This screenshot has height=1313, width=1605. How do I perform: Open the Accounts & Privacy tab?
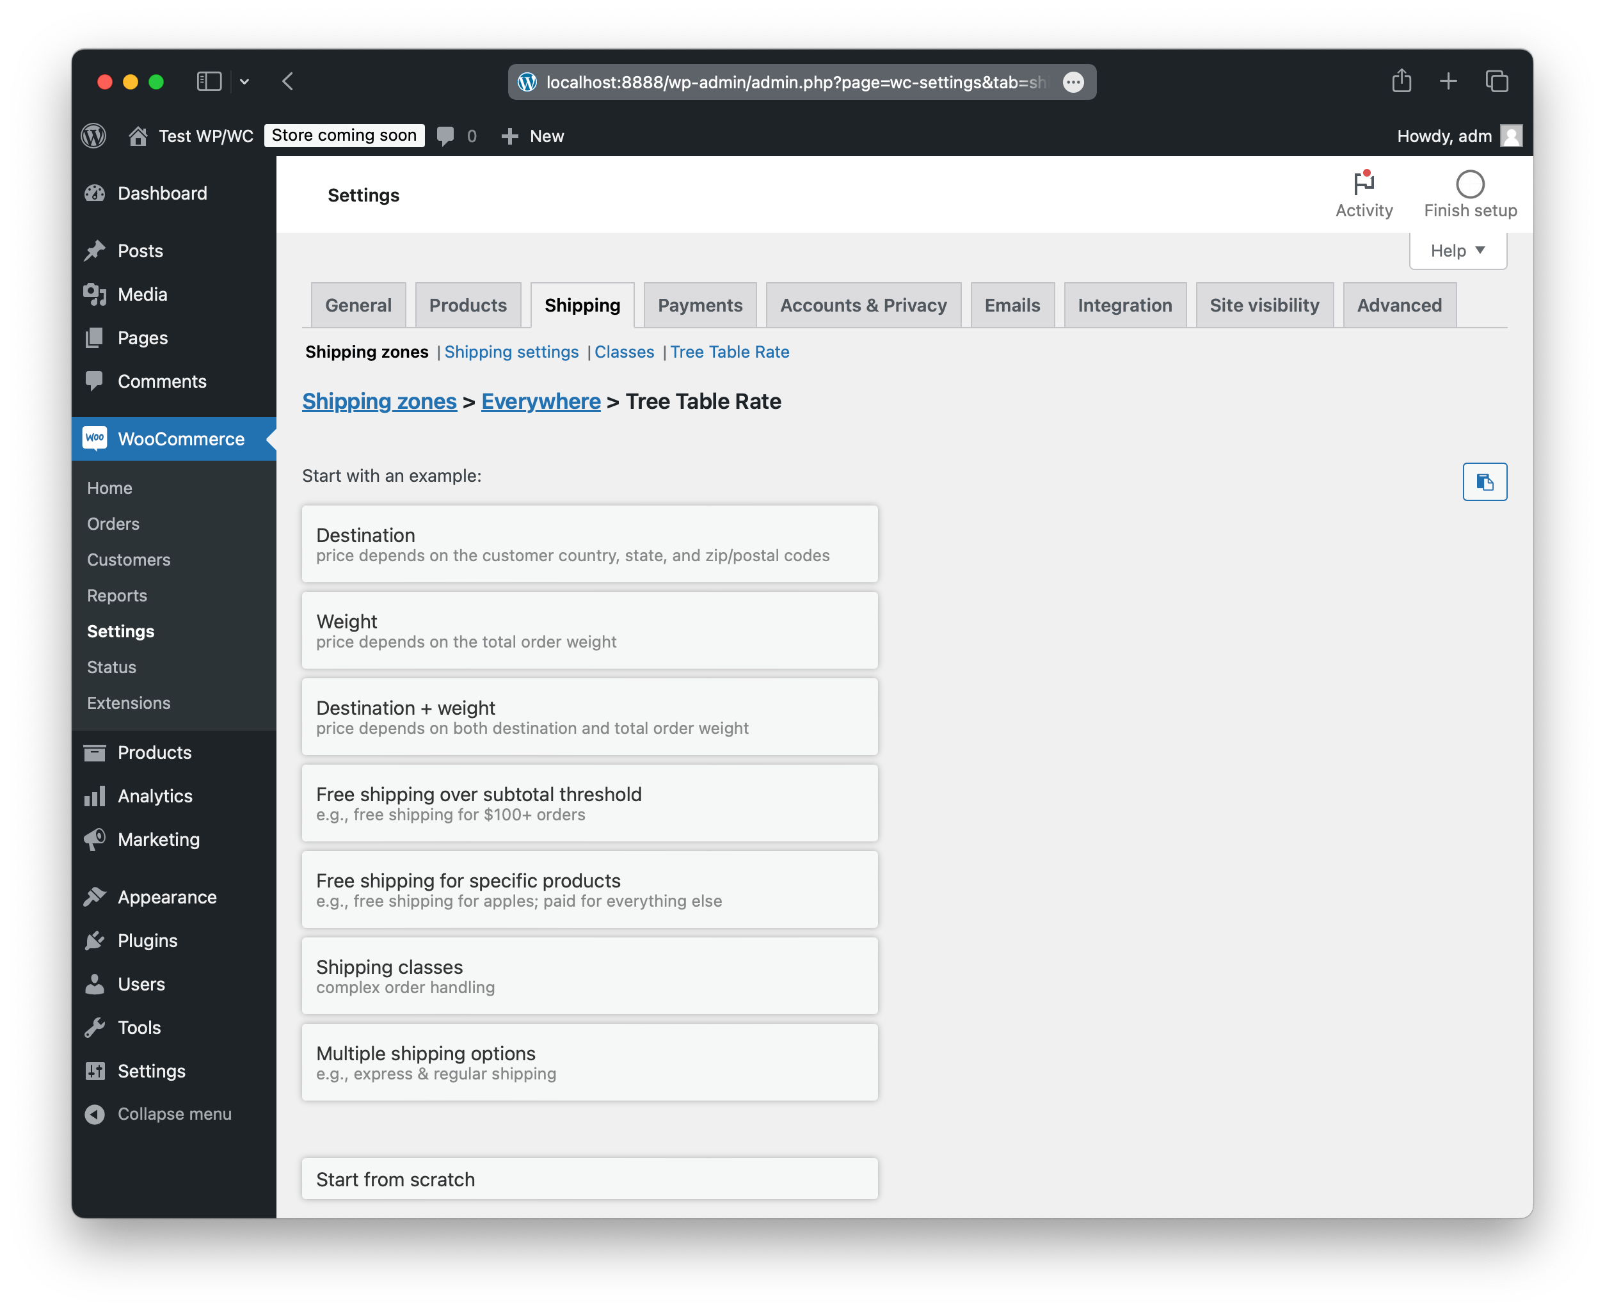(864, 305)
